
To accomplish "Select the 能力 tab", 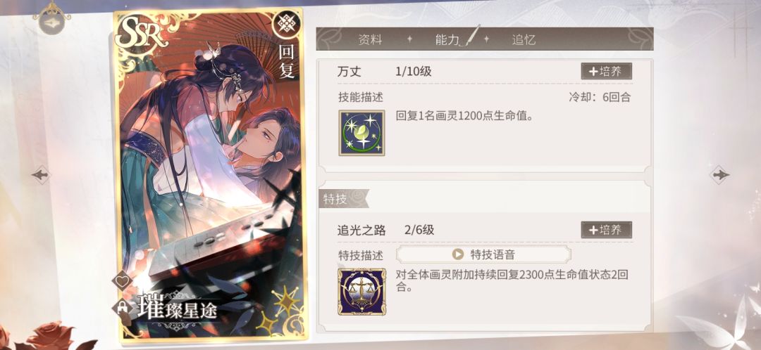I will 447,39.
